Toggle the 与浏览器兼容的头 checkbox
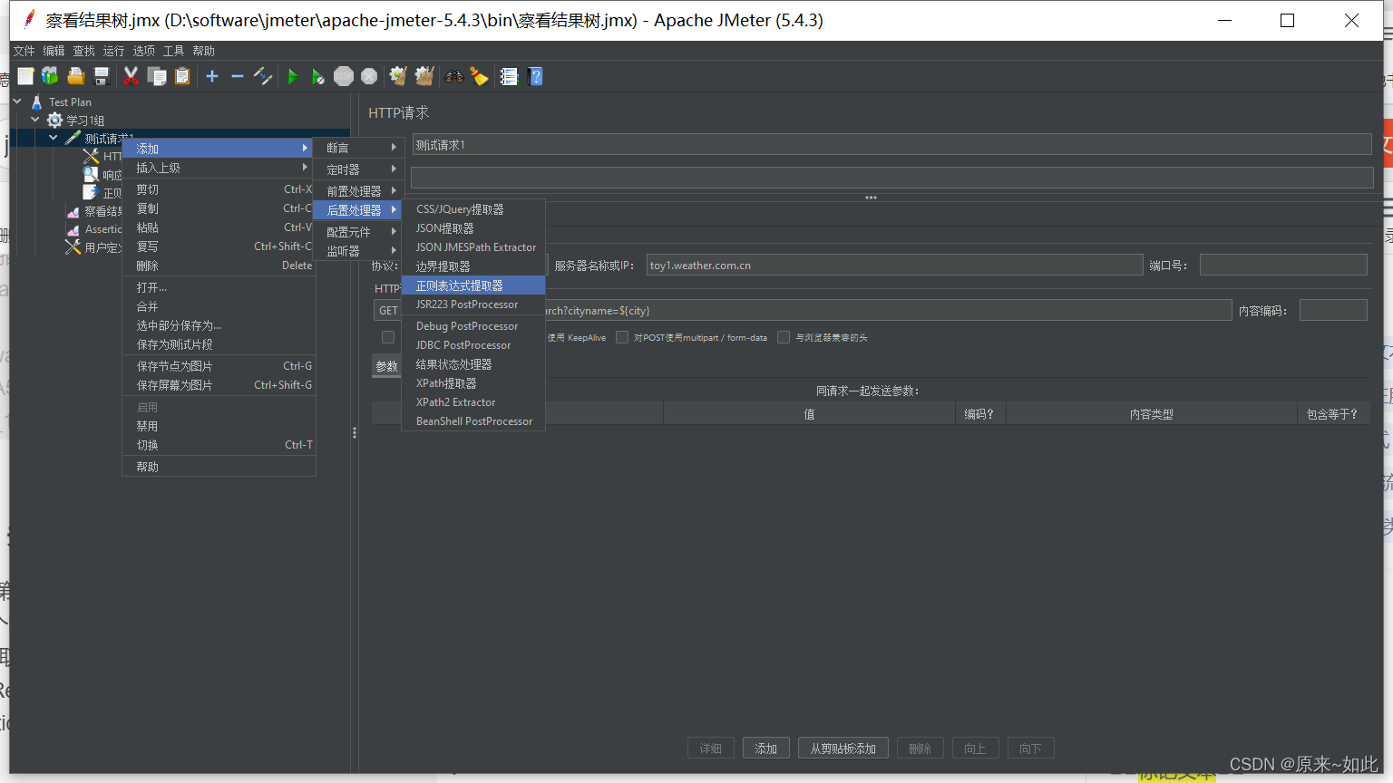The height and width of the screenshot is (783, 1393). point(784,337)
